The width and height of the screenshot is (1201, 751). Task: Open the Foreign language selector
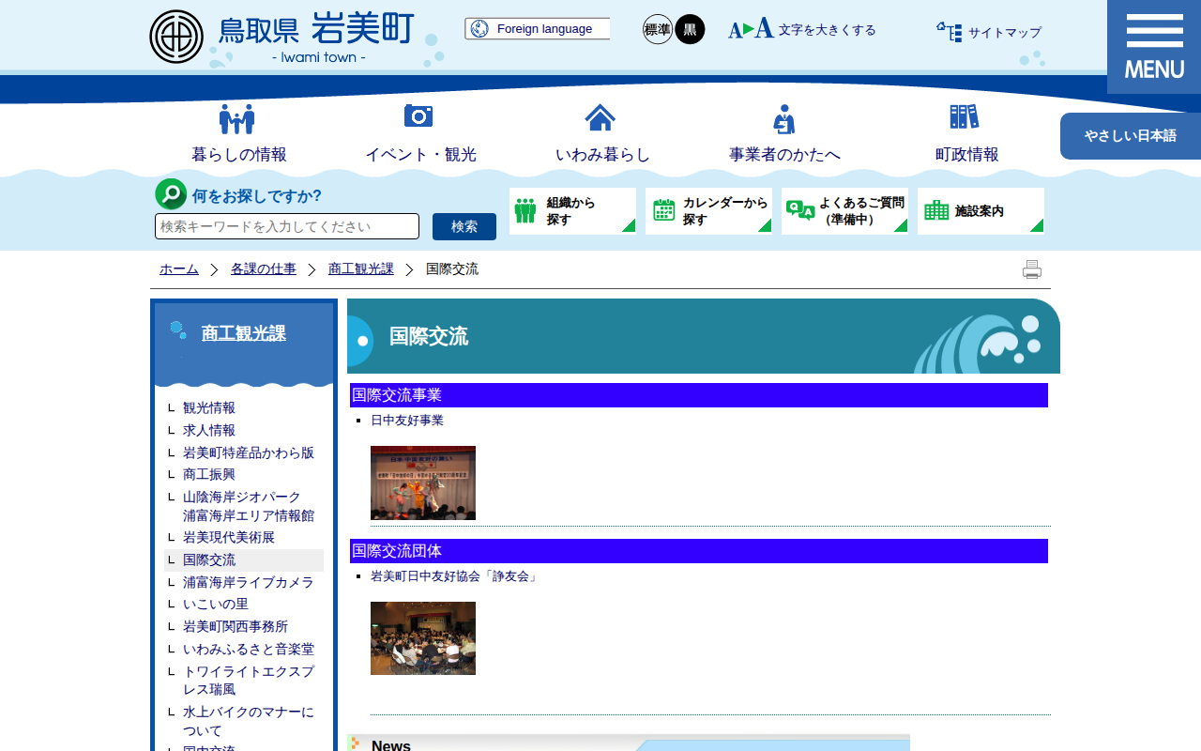coord(537,29)
